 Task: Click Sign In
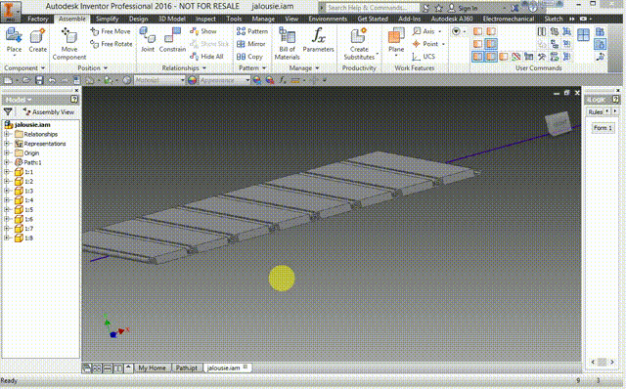pyautogui.click(x=463, y=8)
